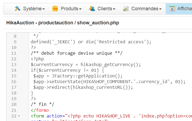Place cursor on hikashop_getCurrency line
The image size is (192, 121).
tap(86, 64)
